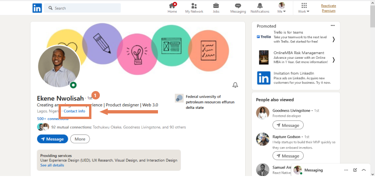
Task: Open the 500+ connections link
Action: (x=52, y=119)
